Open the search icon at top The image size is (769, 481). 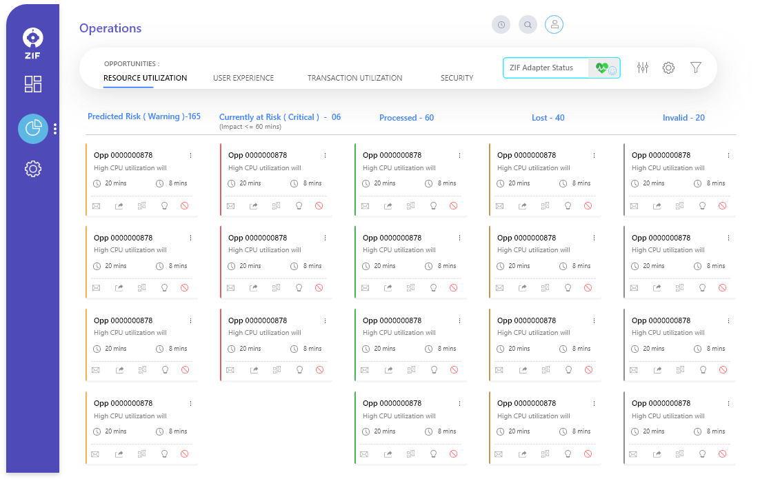tap(528, 25)
